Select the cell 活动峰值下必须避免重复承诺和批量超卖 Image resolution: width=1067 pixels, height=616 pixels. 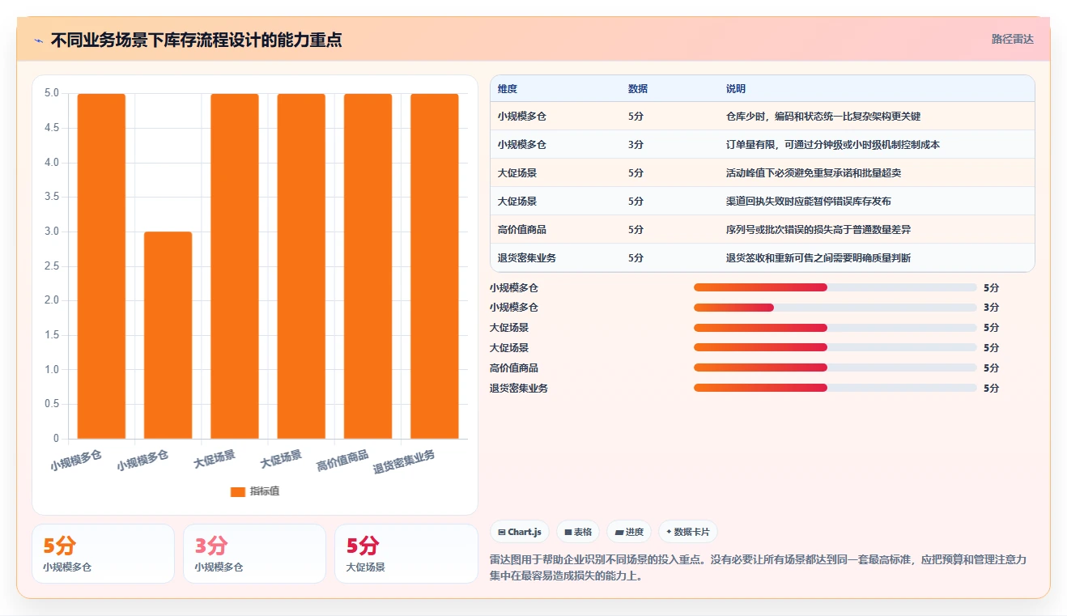(x=814, y=173)
